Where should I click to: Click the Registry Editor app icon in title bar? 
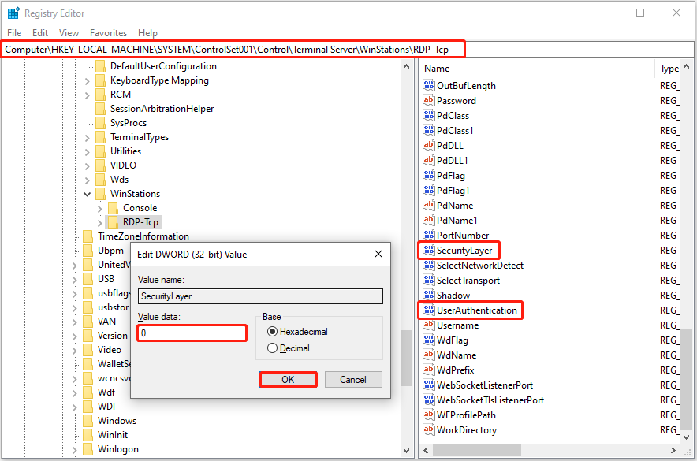click(13, 13)
